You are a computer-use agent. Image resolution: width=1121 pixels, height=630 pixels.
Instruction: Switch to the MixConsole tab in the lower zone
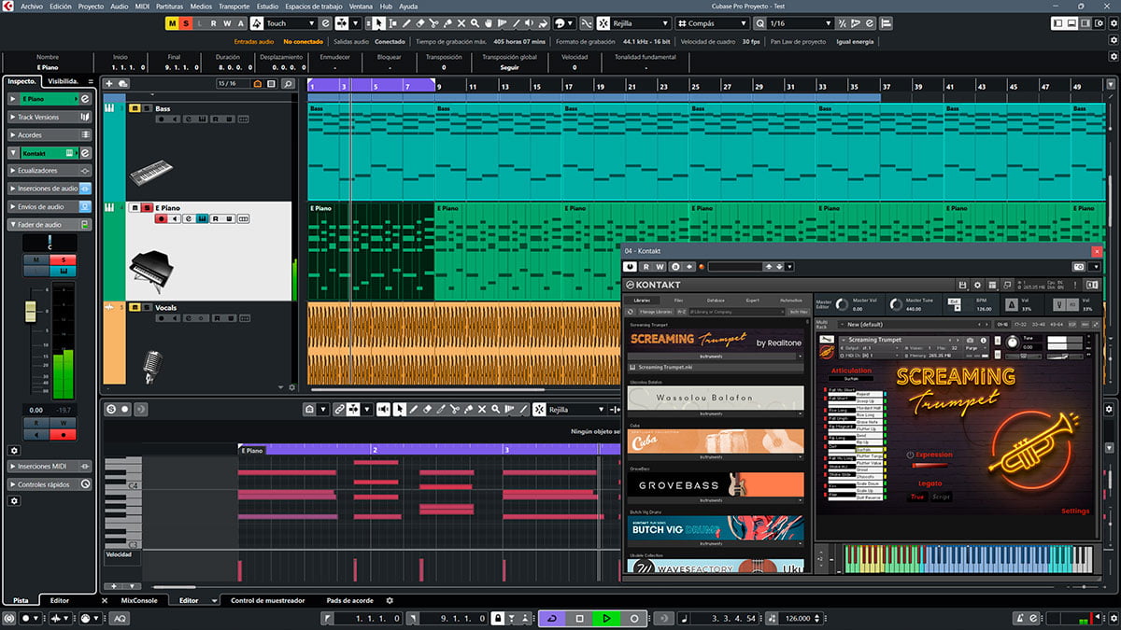139,600
